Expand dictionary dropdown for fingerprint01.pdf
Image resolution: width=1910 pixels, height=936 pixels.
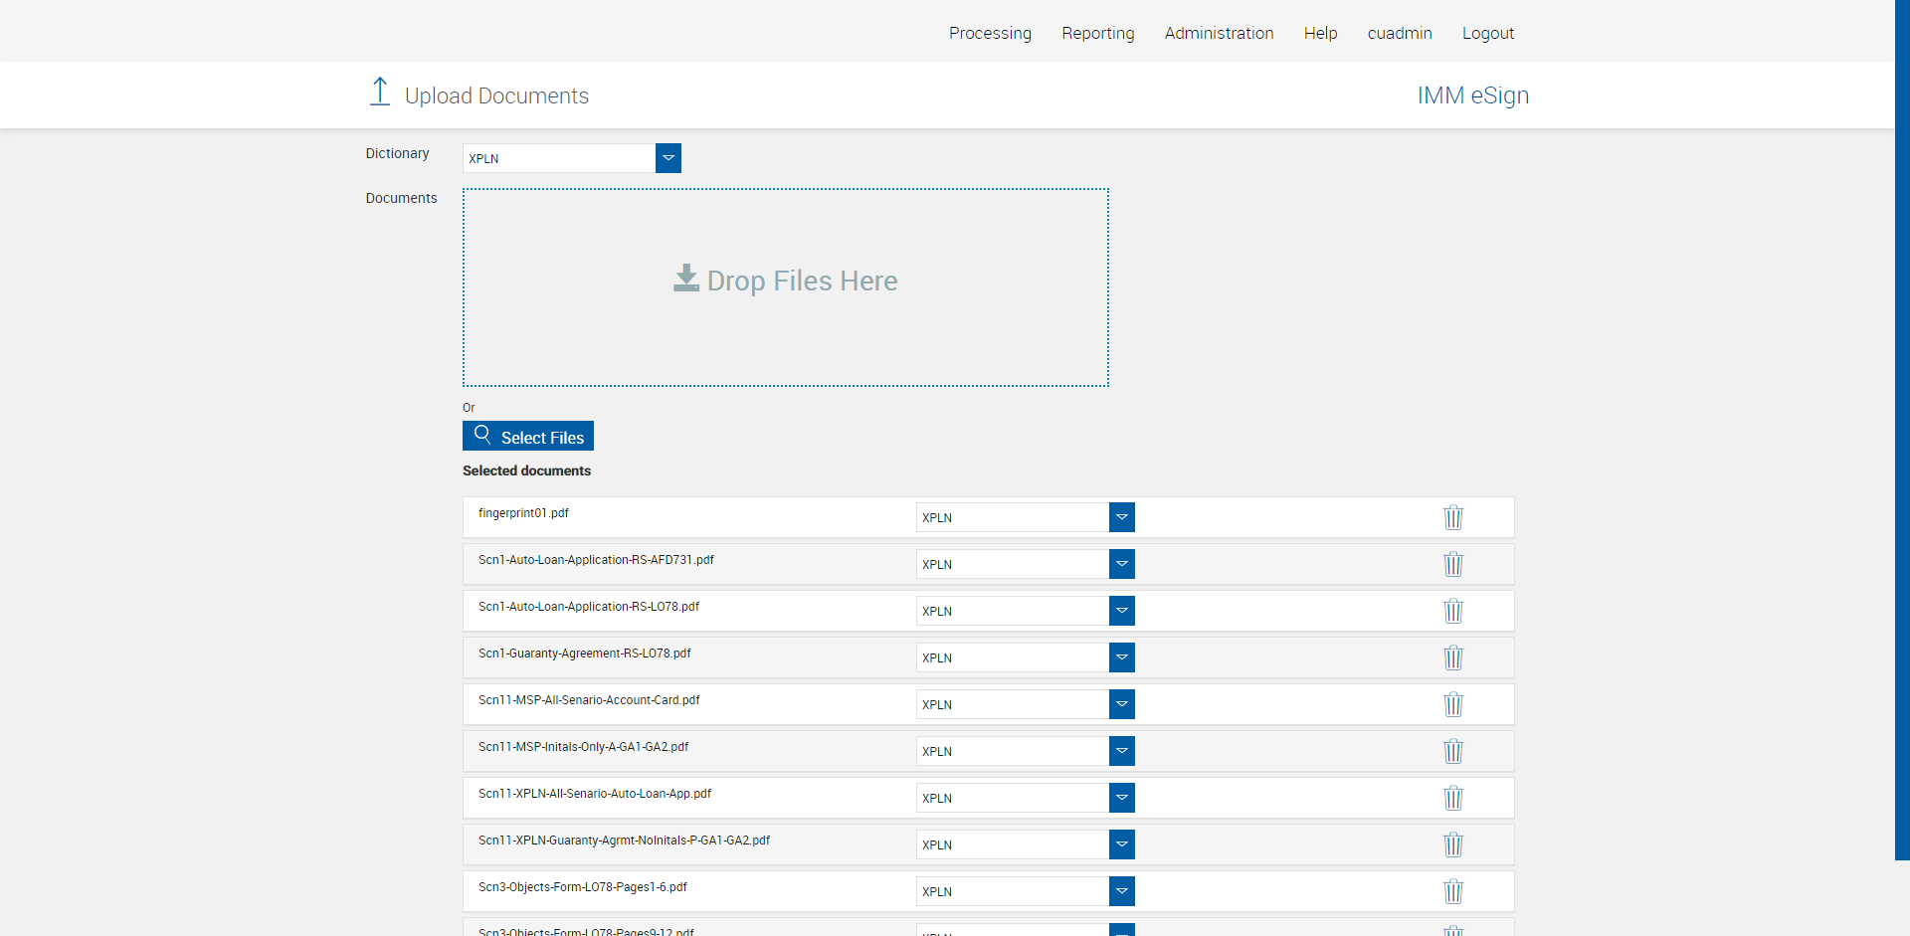[x=1121, y=517]
